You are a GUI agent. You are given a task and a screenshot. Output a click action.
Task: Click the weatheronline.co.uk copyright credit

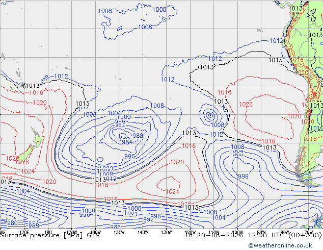(x=280, y=245)
